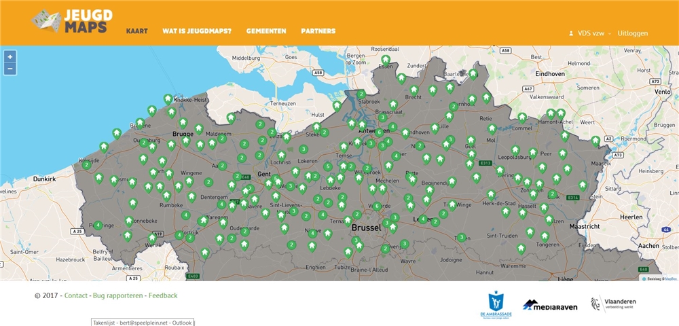Zoom in the map with plus button
Screen dimensions: 679x326
point(10,56)
